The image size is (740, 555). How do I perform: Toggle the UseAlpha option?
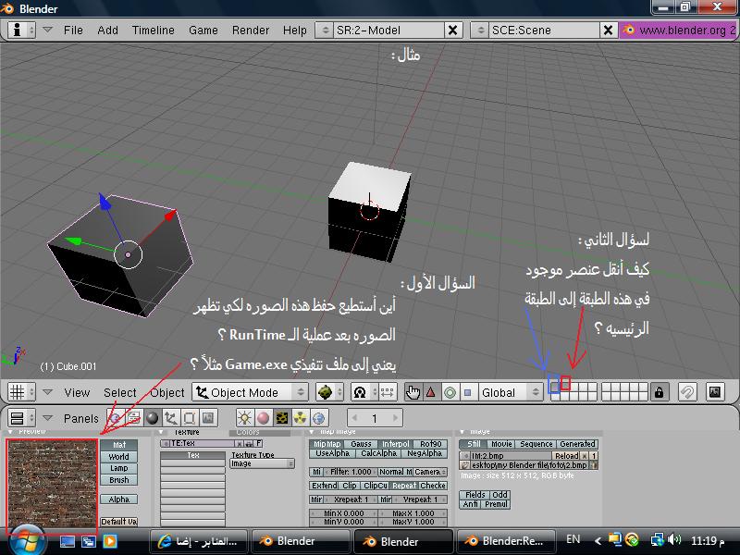[332, 453]
